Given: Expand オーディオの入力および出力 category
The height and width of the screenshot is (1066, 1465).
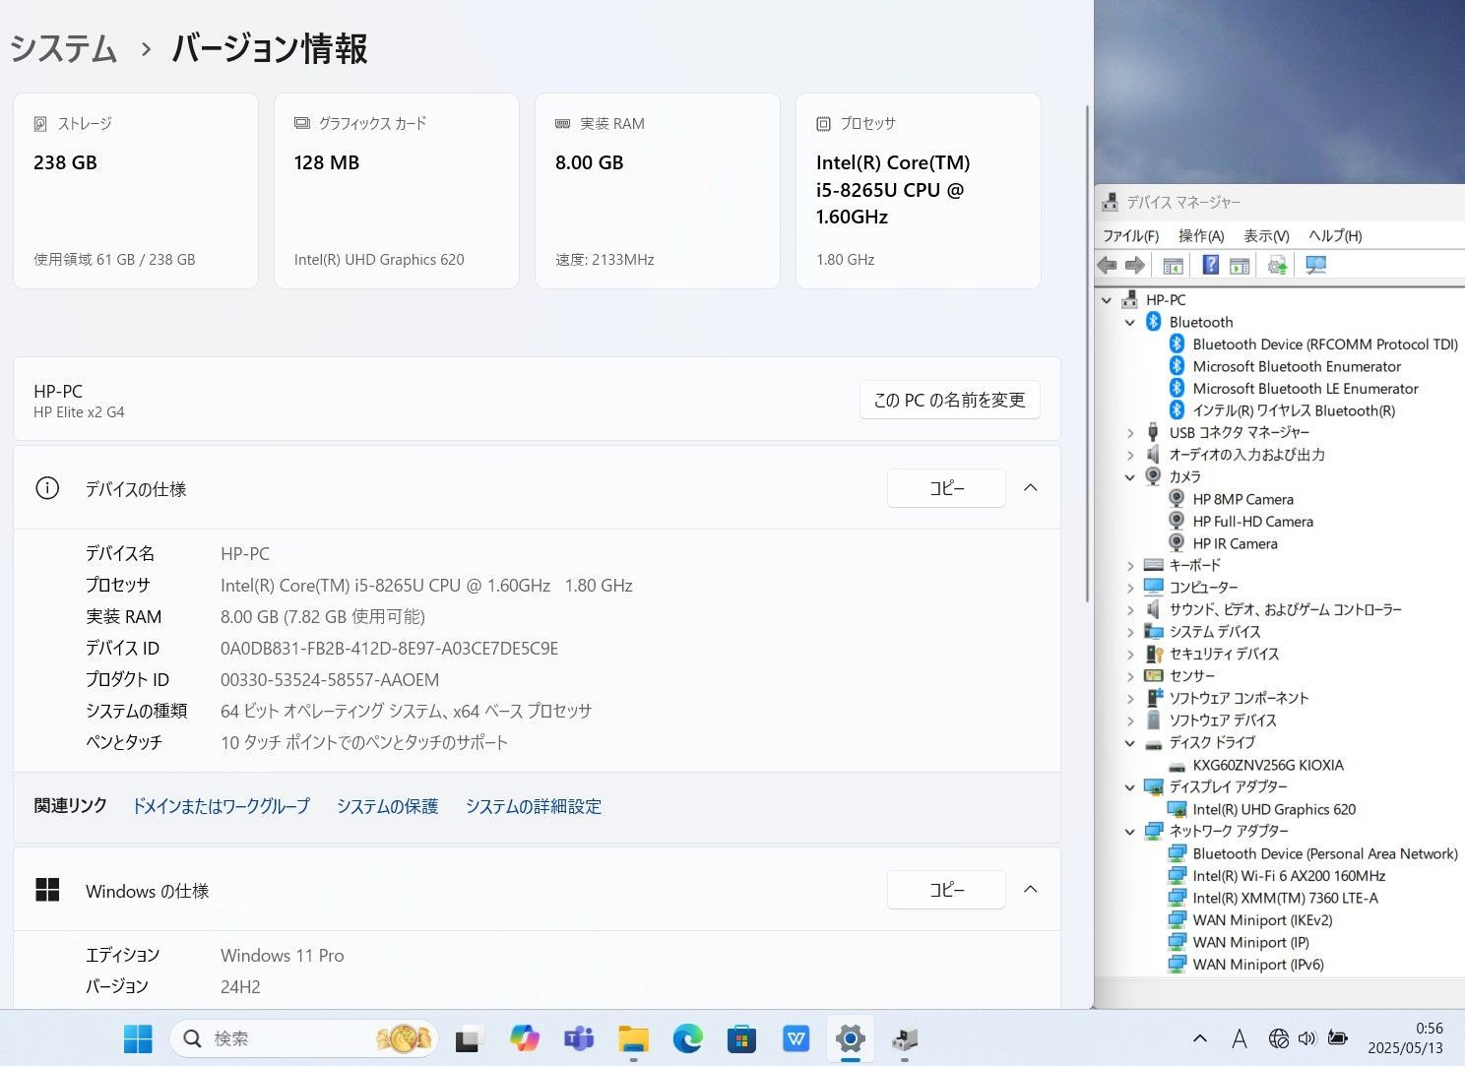Looking at the screenshot, I should (1130, 455).
